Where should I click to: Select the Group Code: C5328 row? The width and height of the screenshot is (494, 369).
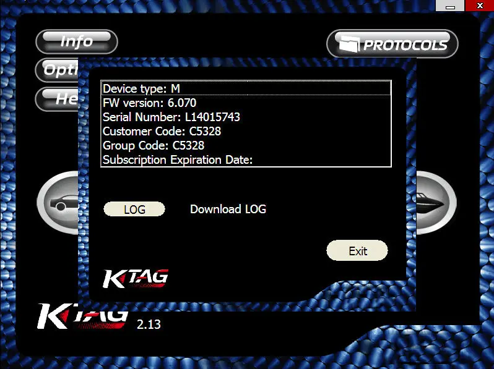[x=246, y=145]
